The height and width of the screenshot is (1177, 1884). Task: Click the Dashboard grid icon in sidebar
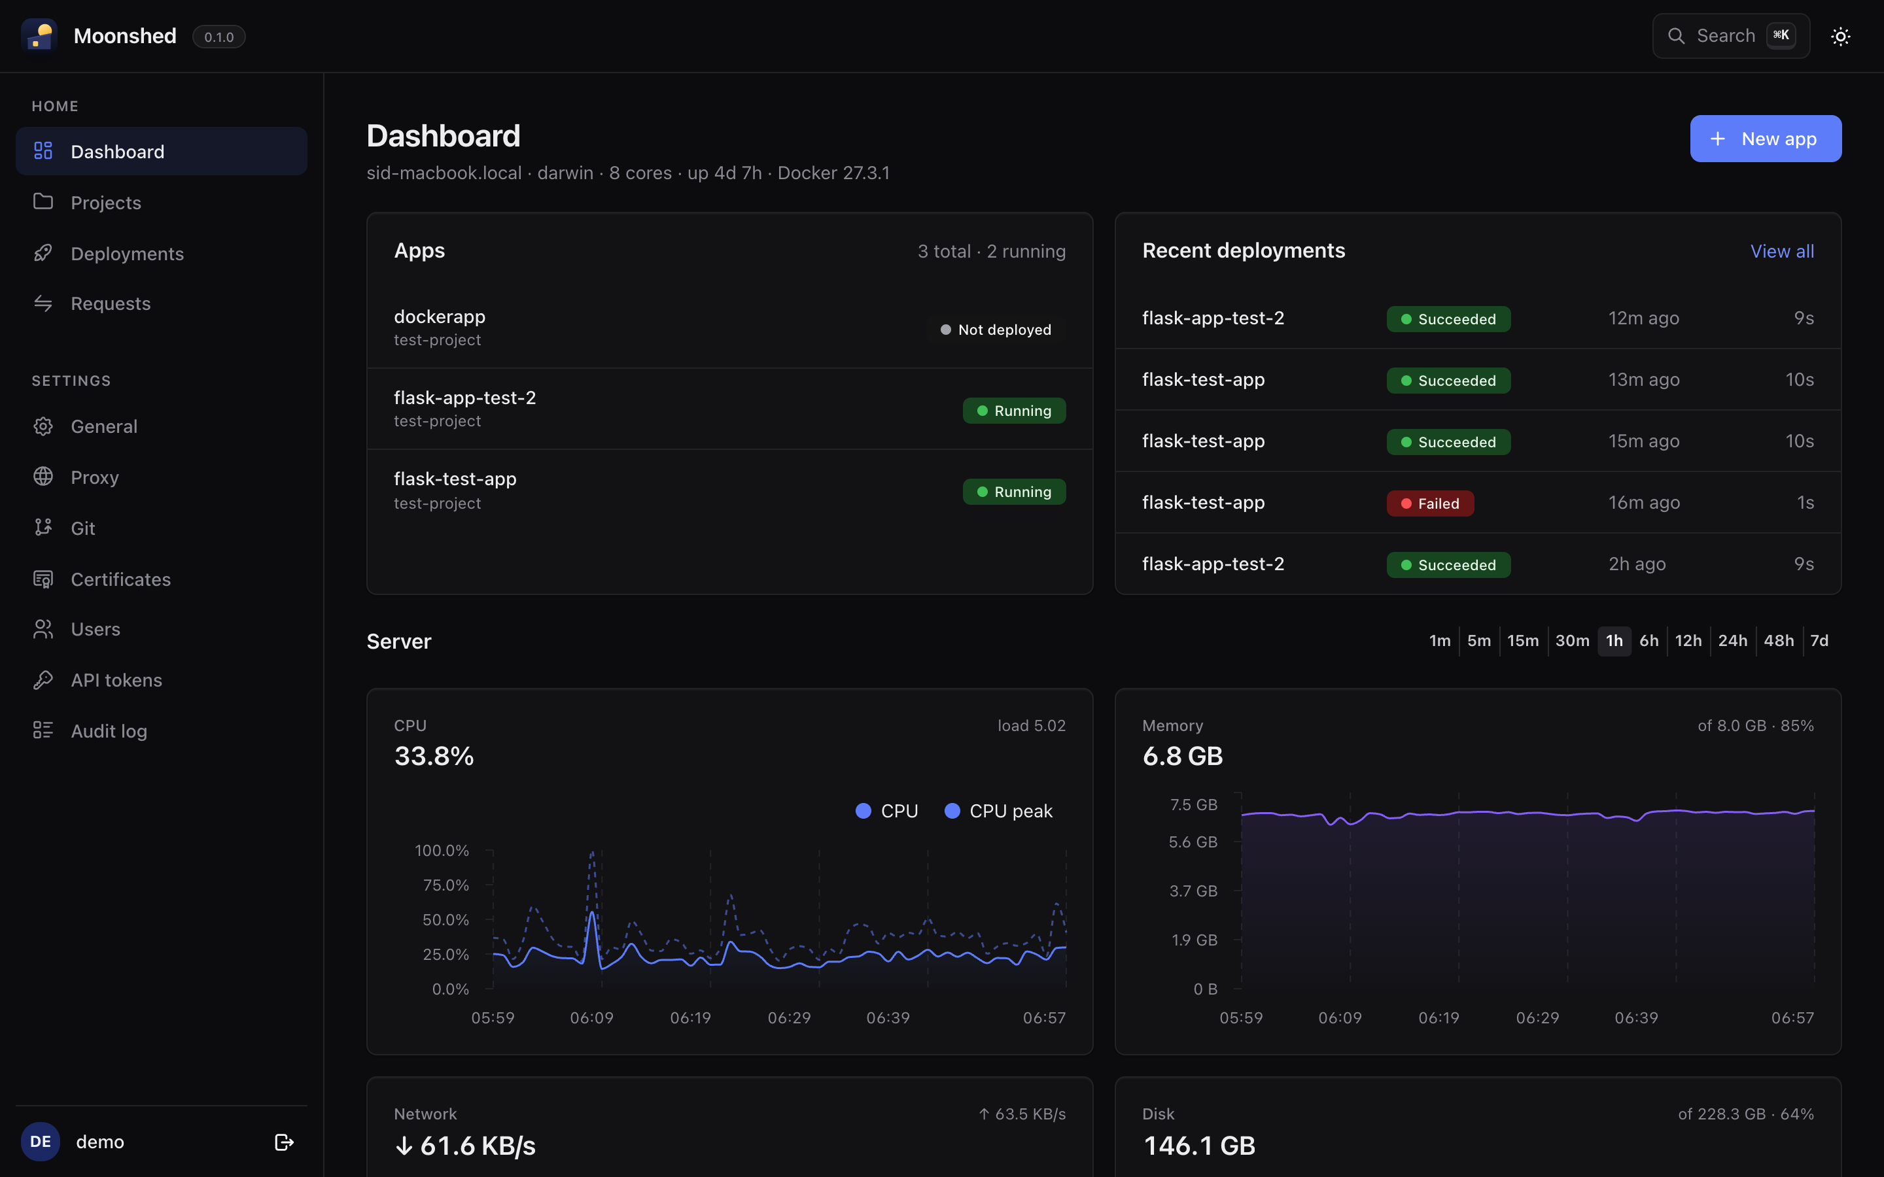tap(44, 151)
